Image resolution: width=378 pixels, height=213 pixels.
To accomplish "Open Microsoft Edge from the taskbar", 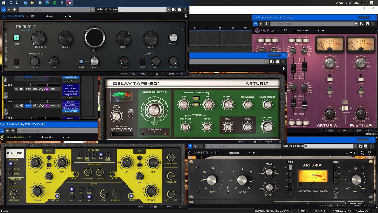I will pos(47,3).
